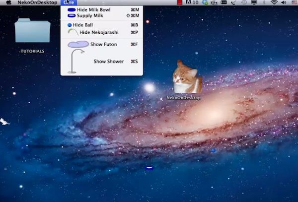Open the battery status menu
Image resolution: width=298 pixels, height=202 pixels.
[x=223, y=2]
